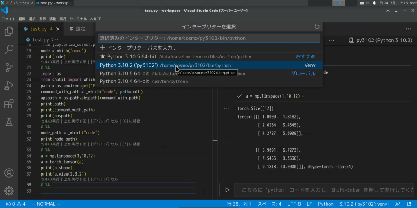The height and width of the screenshot is (208, 417).
Task: Open the Explorer view in activity bar
Action: [x=9, y=31]
